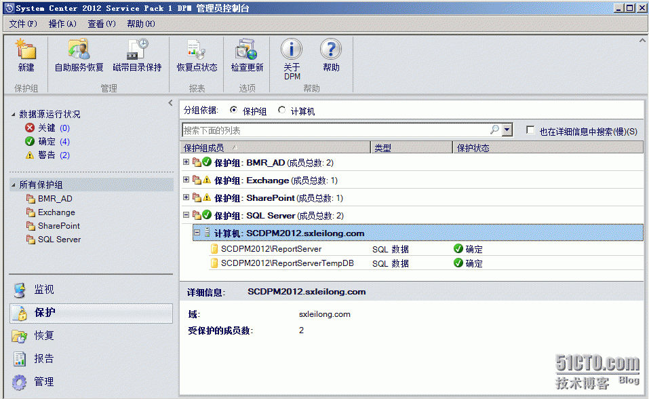
Task: Click the 保护组: SQL Server row text
Action: pos(279,216)
